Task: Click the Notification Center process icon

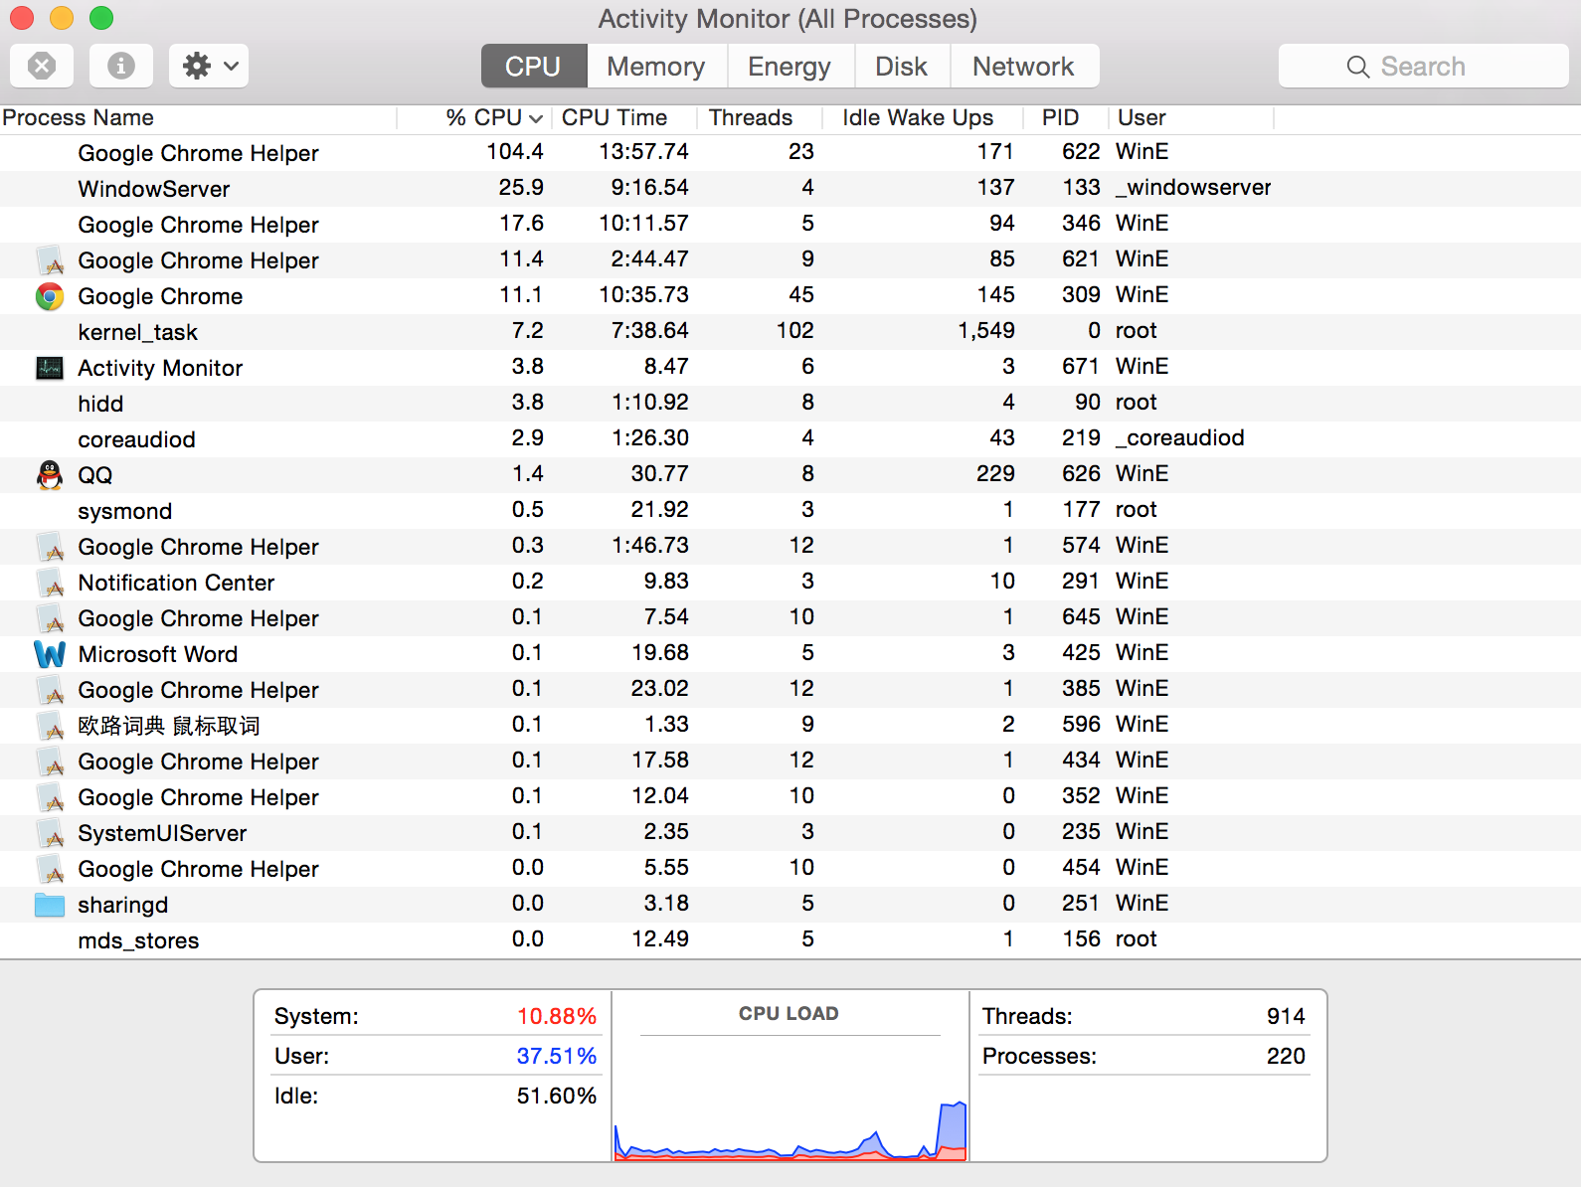Action: pos(50,583)
